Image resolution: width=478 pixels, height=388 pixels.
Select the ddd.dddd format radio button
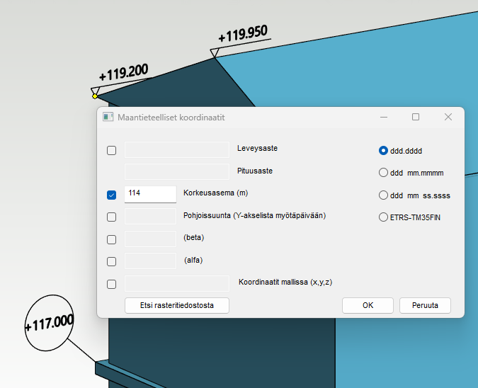tap(384, 150)
